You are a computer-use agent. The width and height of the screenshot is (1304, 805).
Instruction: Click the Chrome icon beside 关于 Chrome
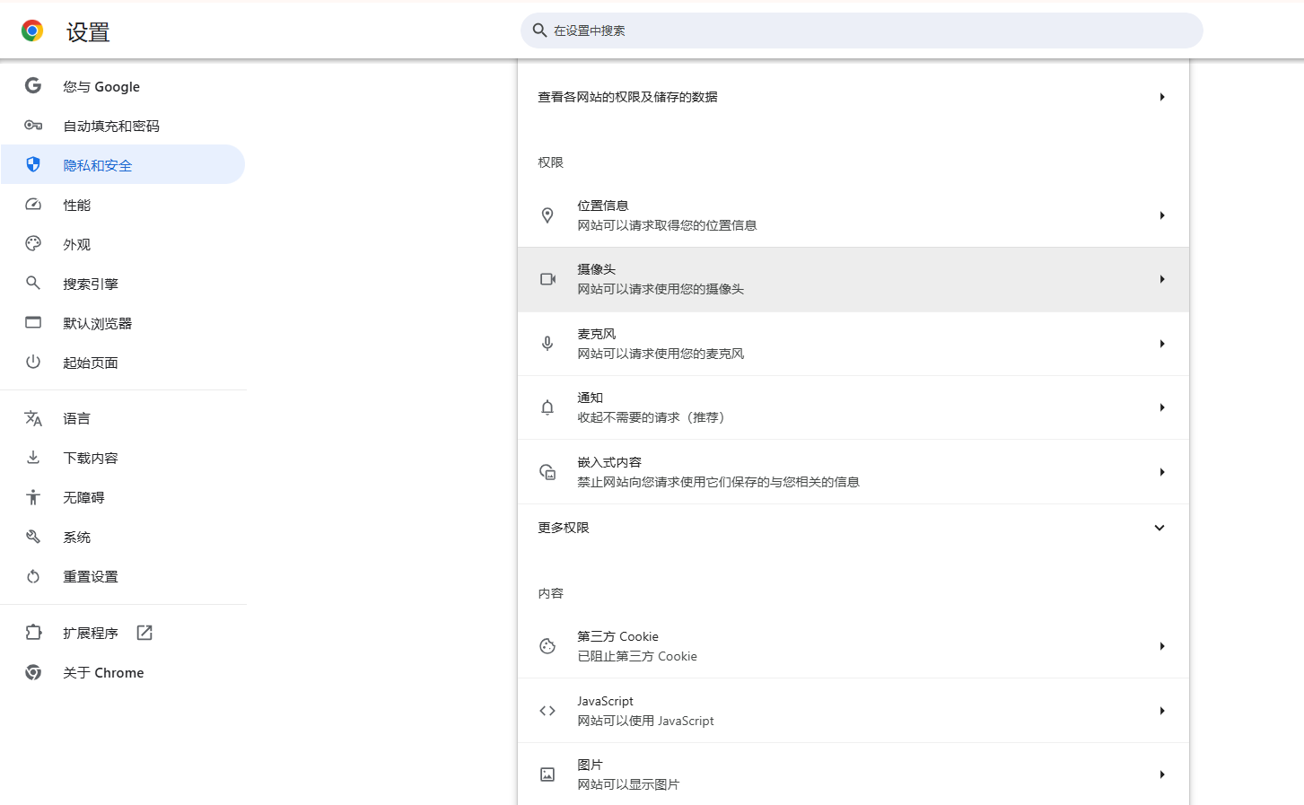33,672
